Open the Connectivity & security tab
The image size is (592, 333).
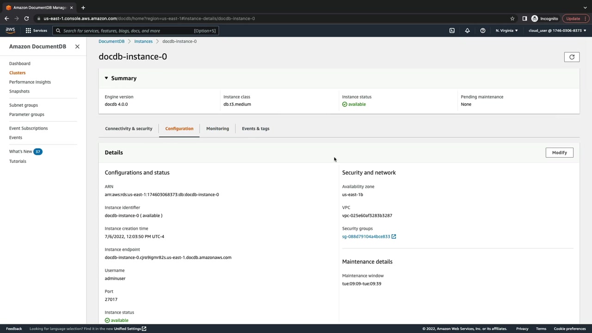pyautogui.click(x=129, y=129)
